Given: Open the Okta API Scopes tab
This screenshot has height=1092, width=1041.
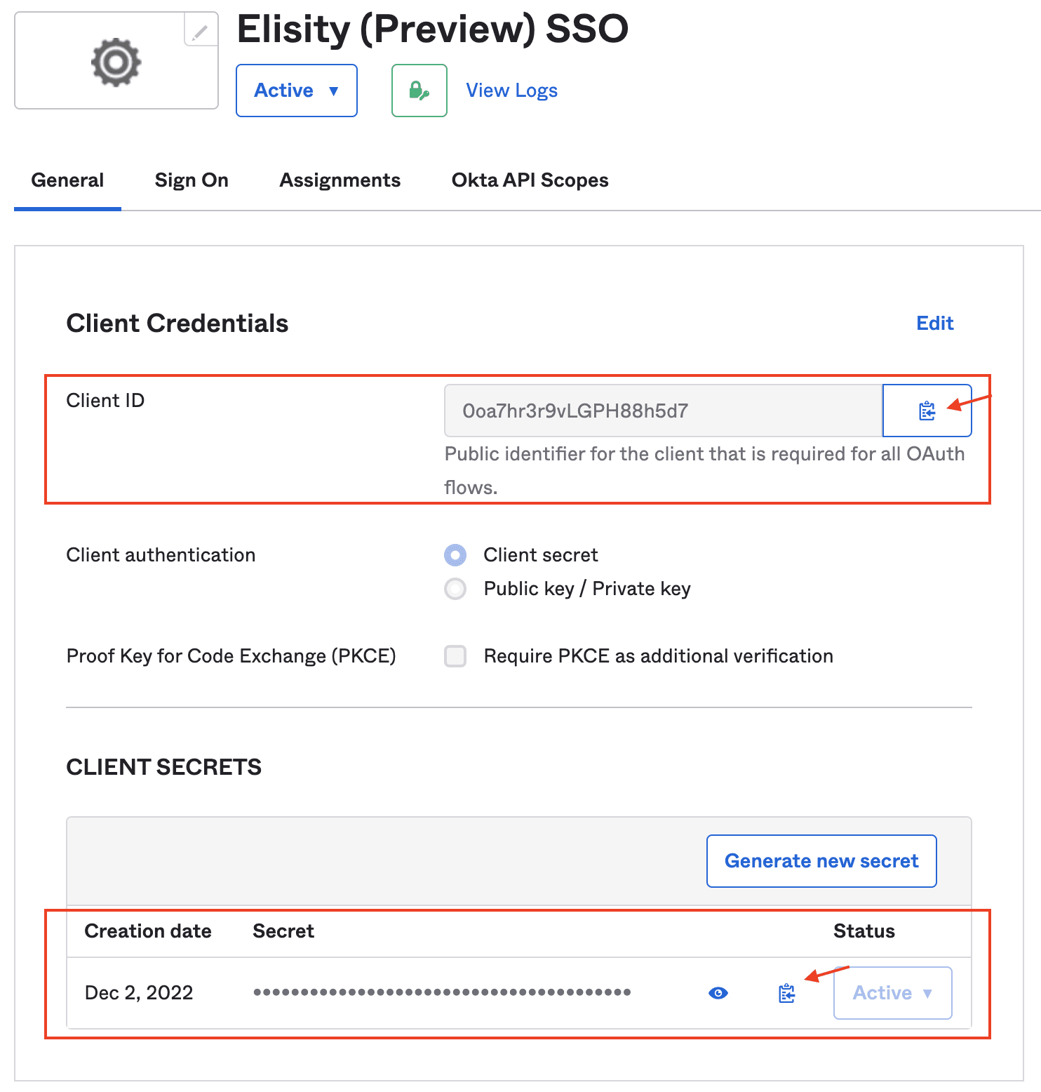Looking at the screenshot, I should [530, 180].
